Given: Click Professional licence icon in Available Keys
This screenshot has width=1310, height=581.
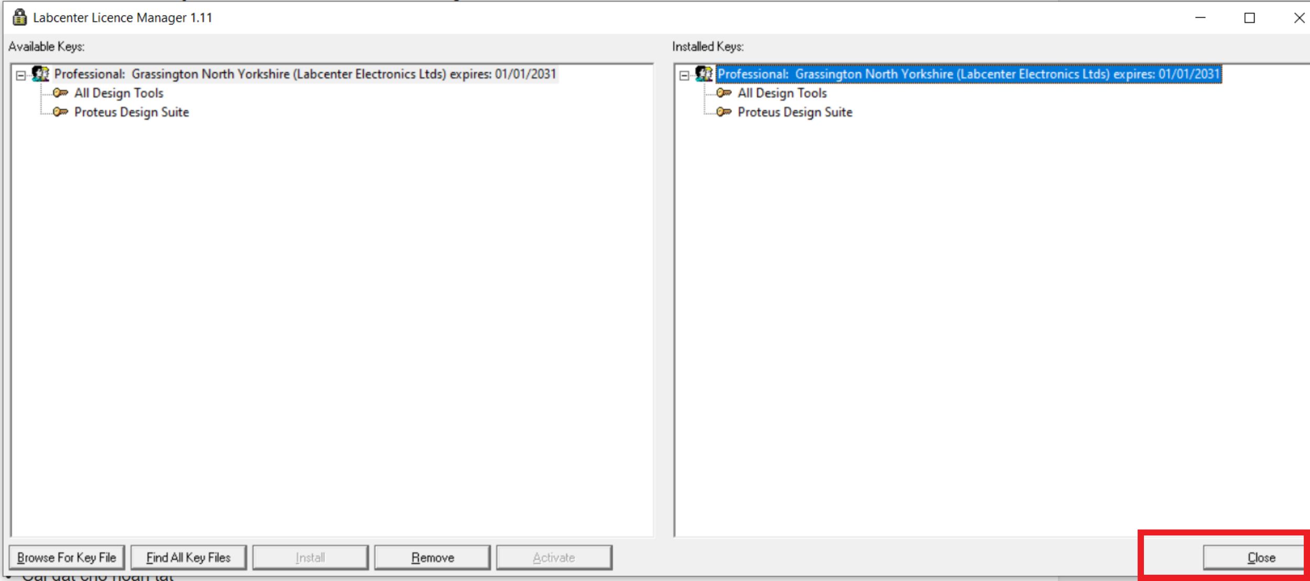Looking at the screenshot, I should pyautogui.click(x=40, y=74).
